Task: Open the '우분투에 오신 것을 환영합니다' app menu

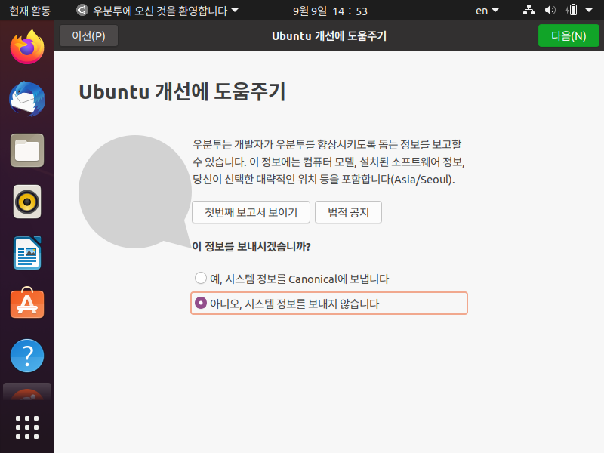Action: 157,11
